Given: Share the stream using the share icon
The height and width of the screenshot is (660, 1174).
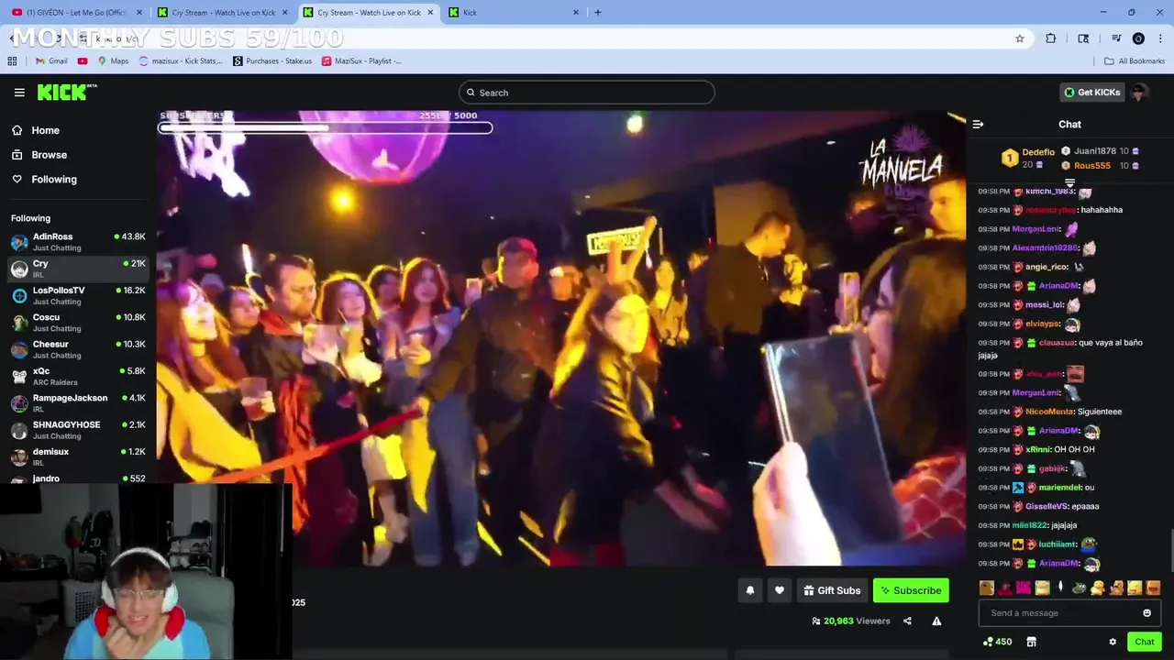Looking at the screenshot, I should (x=907, y=621).
